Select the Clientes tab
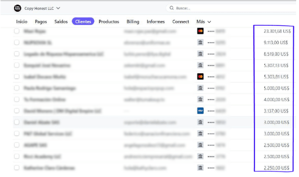The width and height of the screenshot is (299, 177). [x=83, y=22]
